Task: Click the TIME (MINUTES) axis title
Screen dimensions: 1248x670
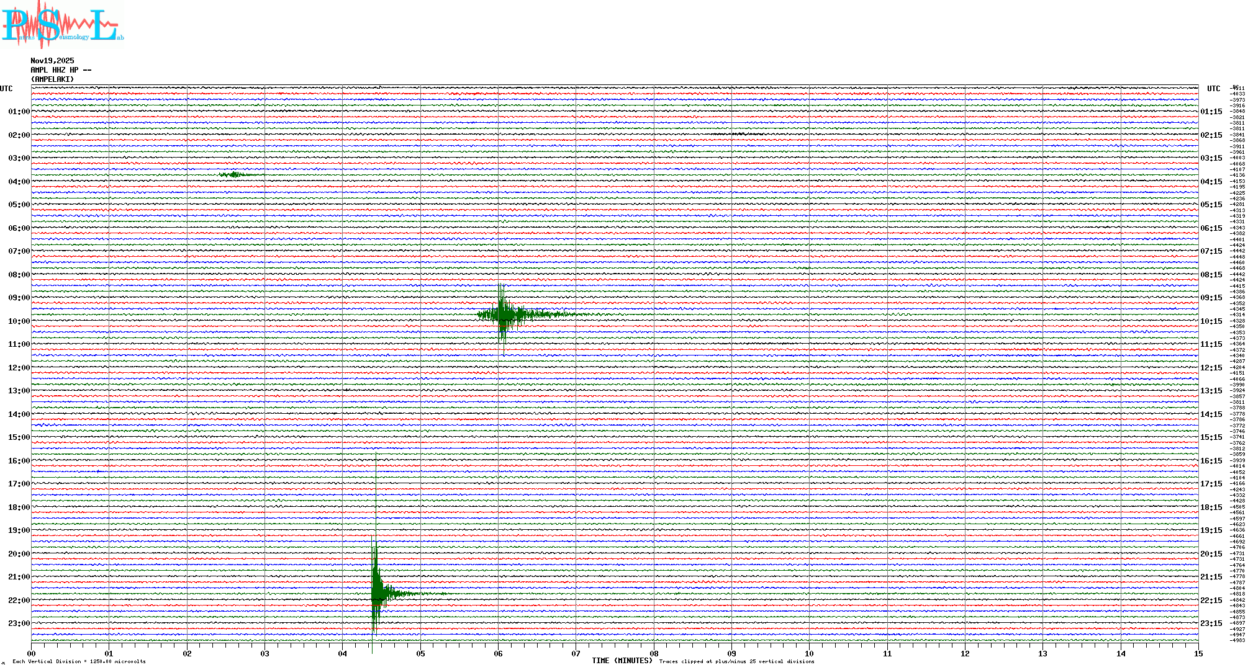Action: 622,661
